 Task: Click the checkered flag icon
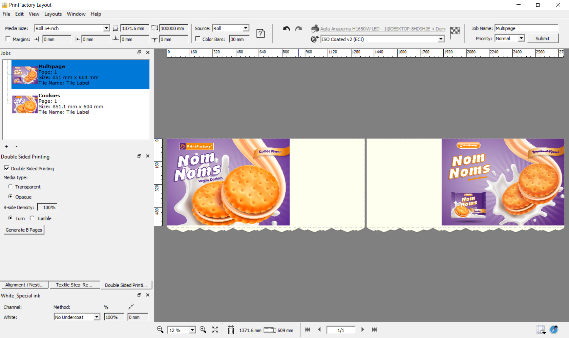(455, 32)
